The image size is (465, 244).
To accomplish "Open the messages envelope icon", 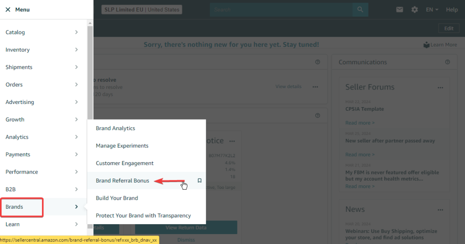I will 400,9.
